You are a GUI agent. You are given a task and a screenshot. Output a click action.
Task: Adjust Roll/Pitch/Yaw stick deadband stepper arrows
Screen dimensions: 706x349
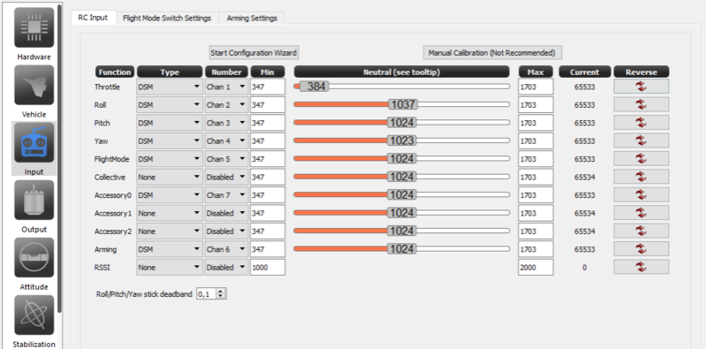tap(220, 294)
